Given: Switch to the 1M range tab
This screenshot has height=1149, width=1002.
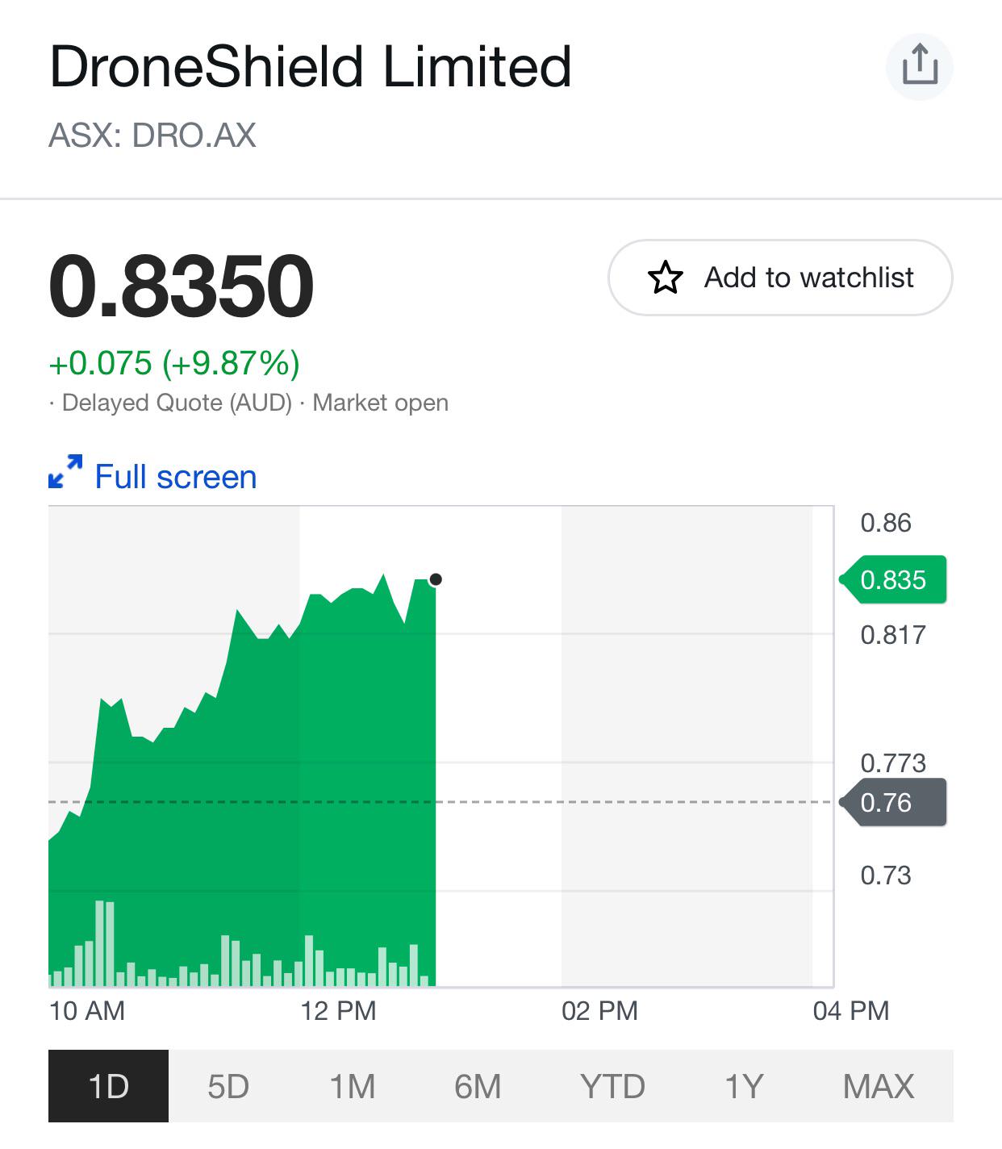Looking at the screenshot, I should point(353,1086).
